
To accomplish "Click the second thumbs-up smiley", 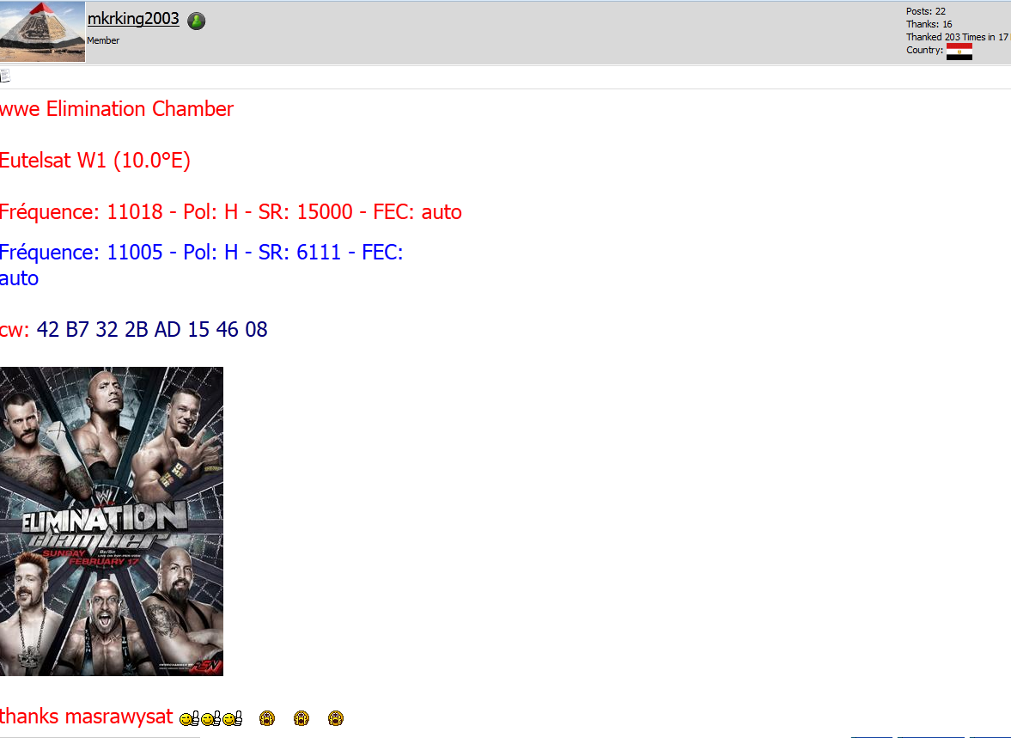I will tap(211, 718).
